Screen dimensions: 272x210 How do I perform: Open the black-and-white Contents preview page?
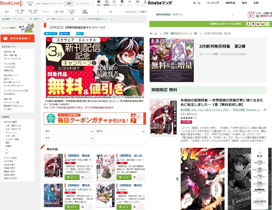248,179
